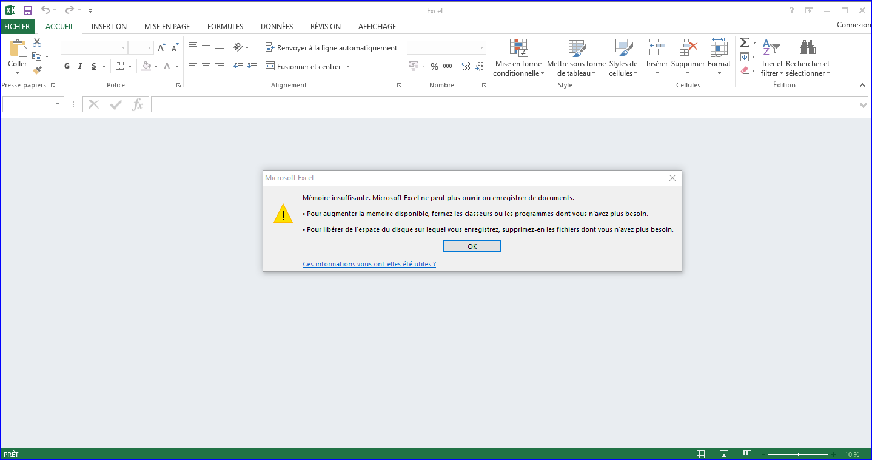Open Styles de cellules gallery

click(623, 58)
